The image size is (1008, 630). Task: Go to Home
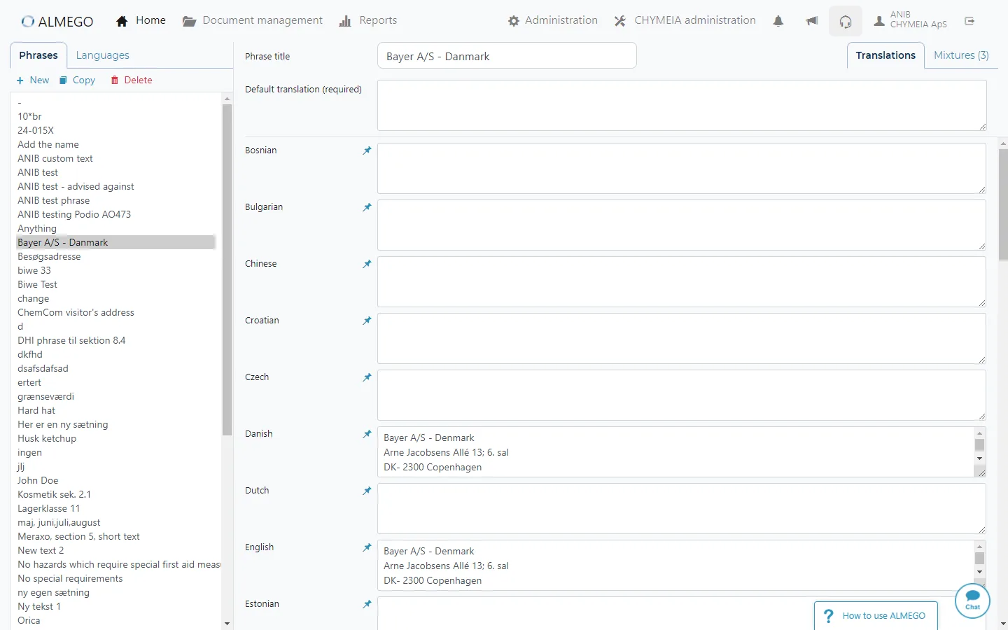(141, 20)
